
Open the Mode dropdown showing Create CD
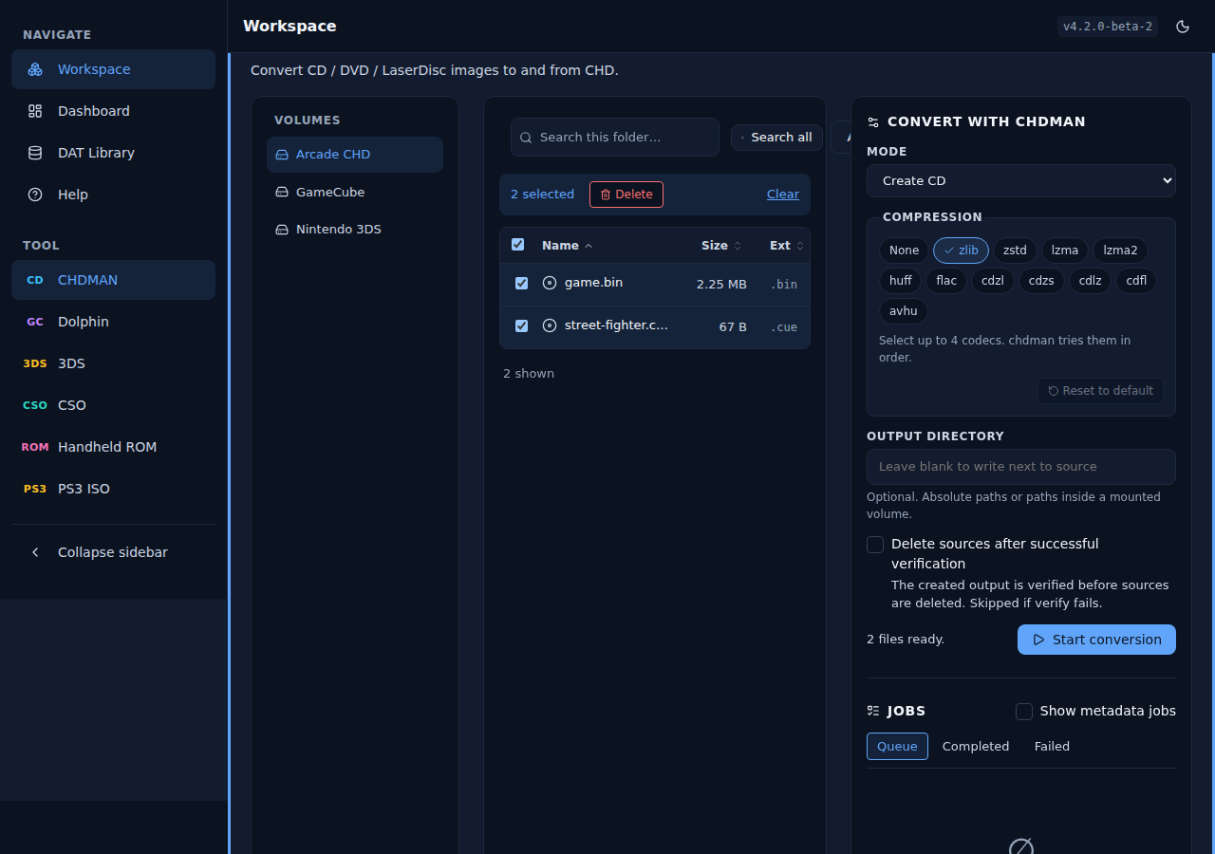pos(1021,180)
